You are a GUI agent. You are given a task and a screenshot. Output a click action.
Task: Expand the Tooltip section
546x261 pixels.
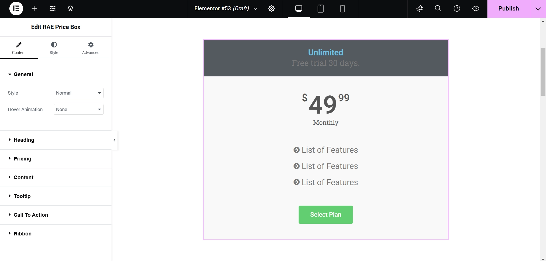(56, 196)
